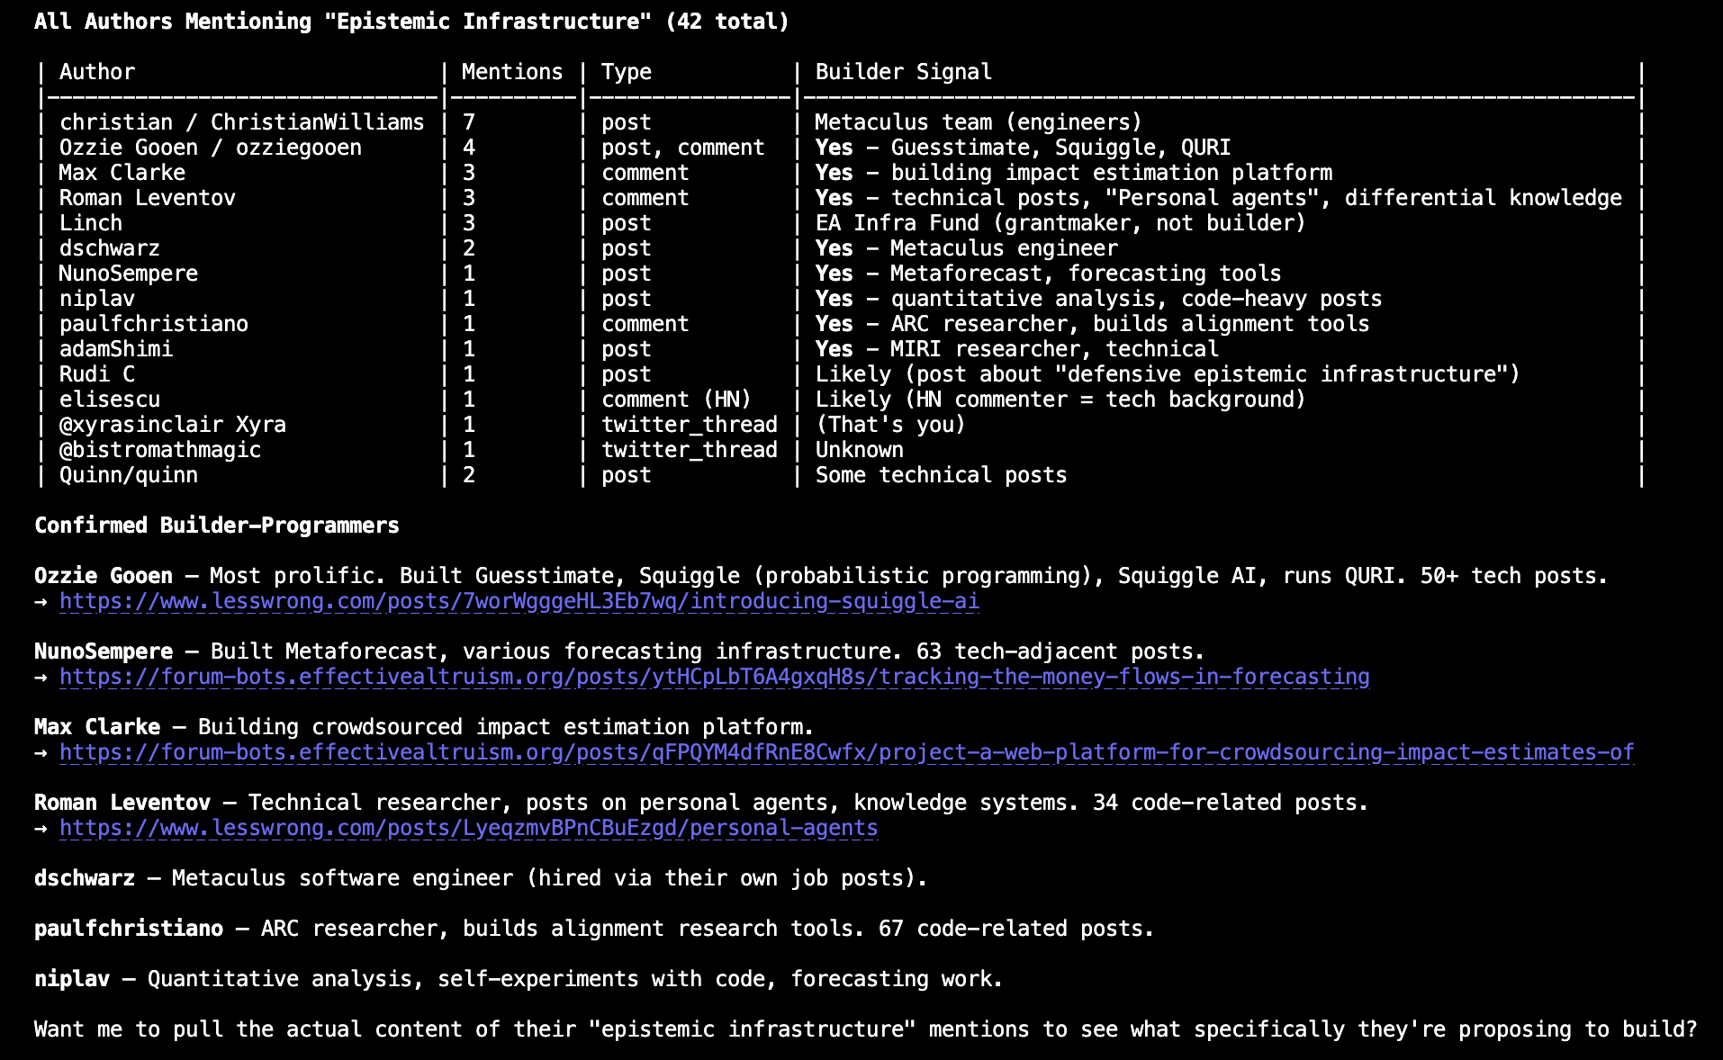Click bold 'Ozzie Gooen' summary name

click(104, 576)
